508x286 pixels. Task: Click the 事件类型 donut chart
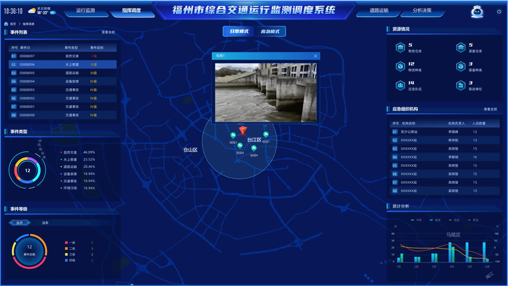pos(27,170)
